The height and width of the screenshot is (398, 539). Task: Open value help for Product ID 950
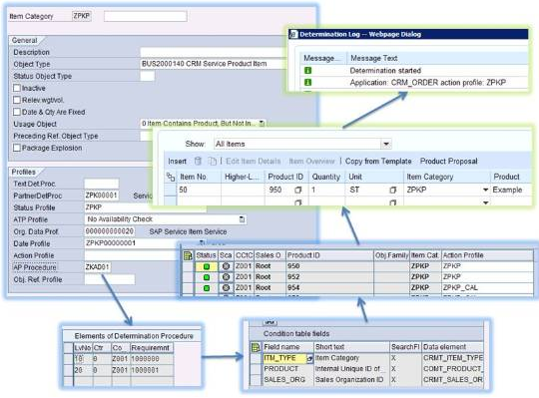(298, 190)
